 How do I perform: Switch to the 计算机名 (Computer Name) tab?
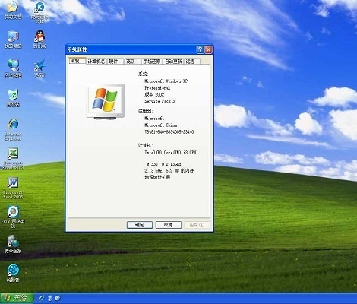tap(96, 62)
